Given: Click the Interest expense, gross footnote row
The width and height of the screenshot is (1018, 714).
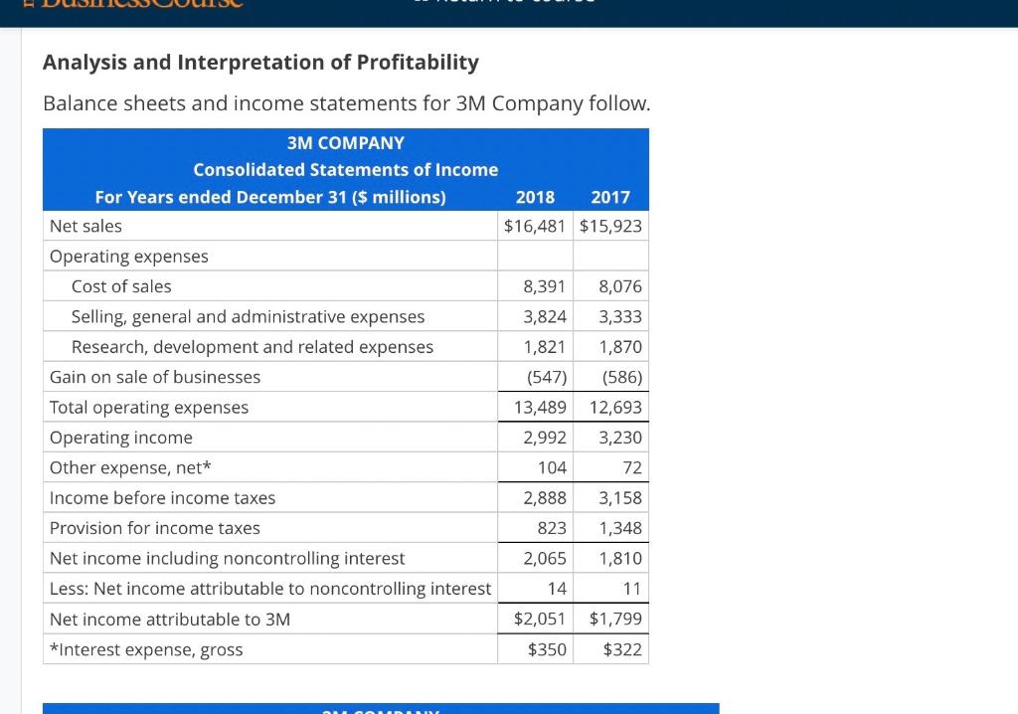Looking at the screenshot, I should pyautogui.click(x=146, y=649).
